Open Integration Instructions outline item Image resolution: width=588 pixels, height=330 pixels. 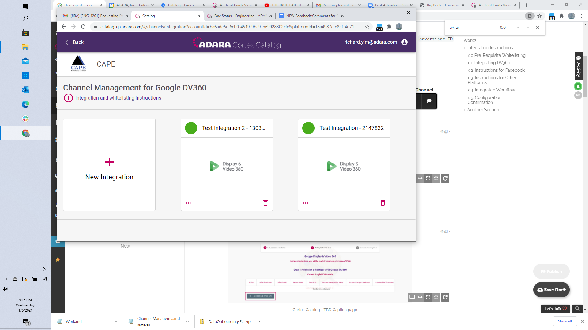[488, 48]
